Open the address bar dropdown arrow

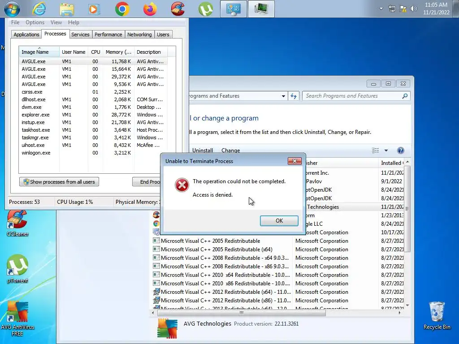point(283,96)
